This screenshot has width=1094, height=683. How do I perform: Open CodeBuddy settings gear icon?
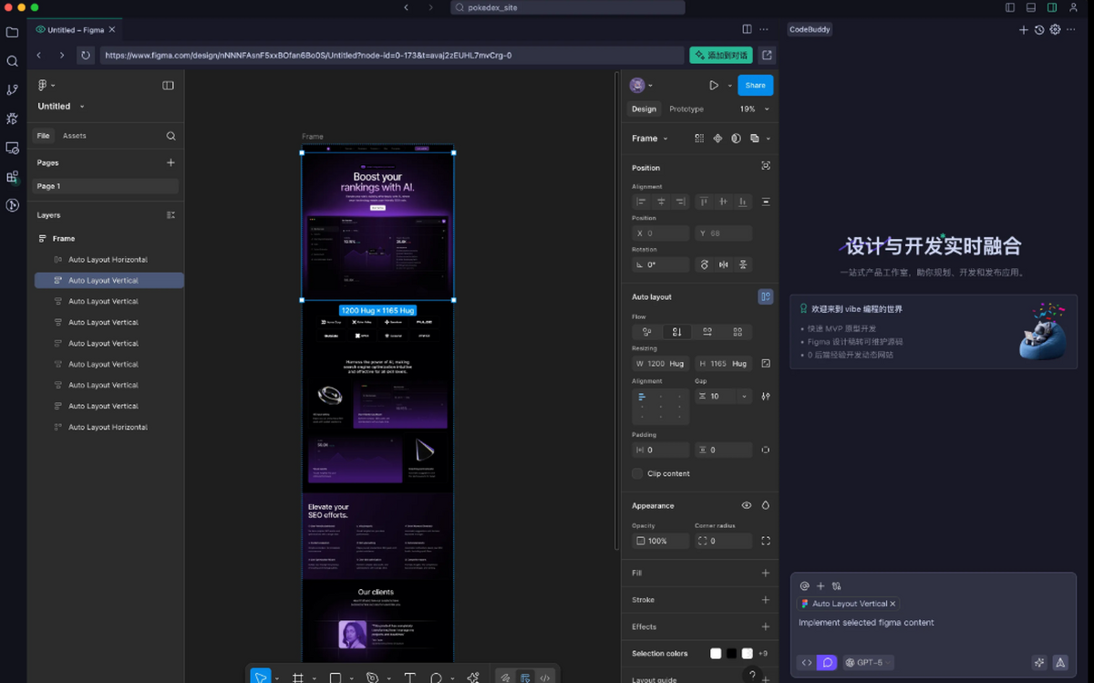[1055, 29]
